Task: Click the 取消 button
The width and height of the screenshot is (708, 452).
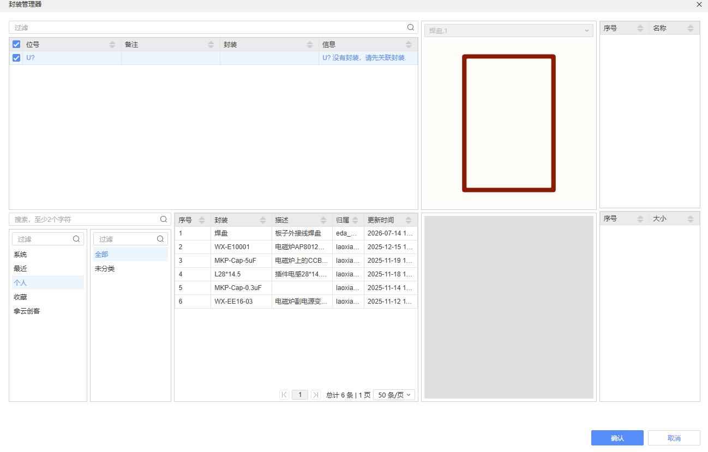Action: pos(674,438)
